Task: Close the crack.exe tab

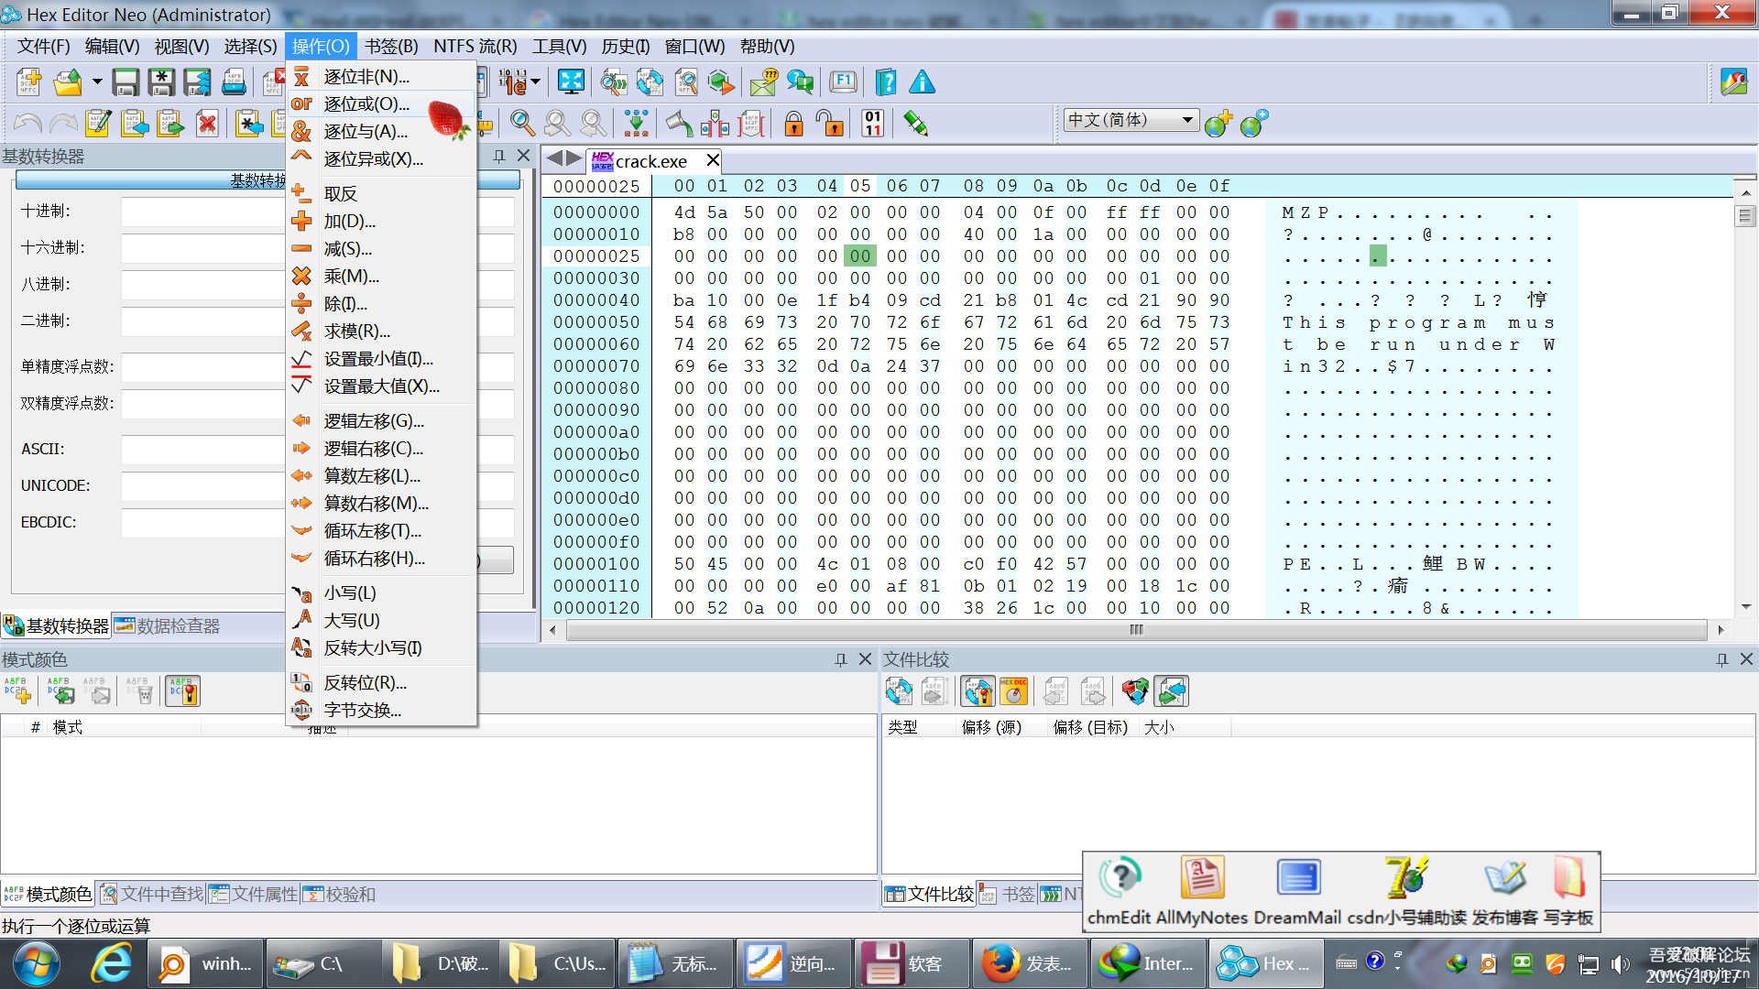Action: pos(713,161)
